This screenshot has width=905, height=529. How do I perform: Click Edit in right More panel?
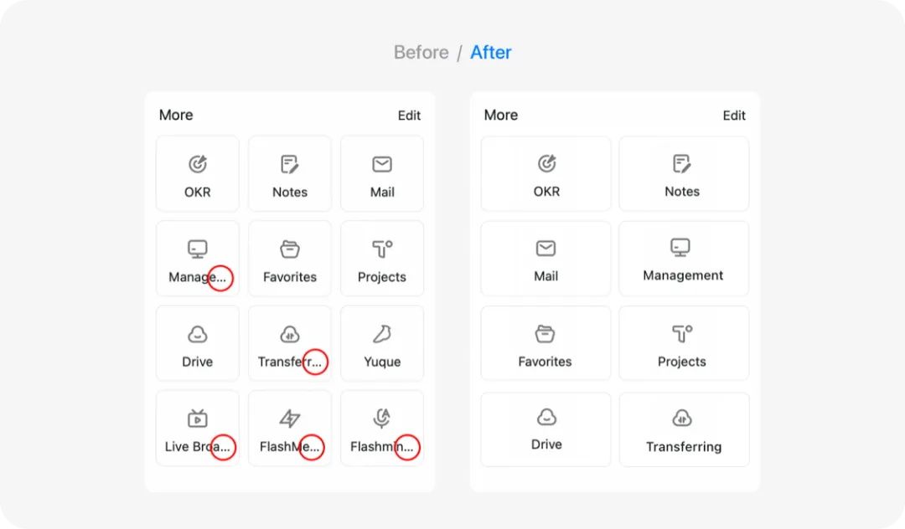point(734,116)
